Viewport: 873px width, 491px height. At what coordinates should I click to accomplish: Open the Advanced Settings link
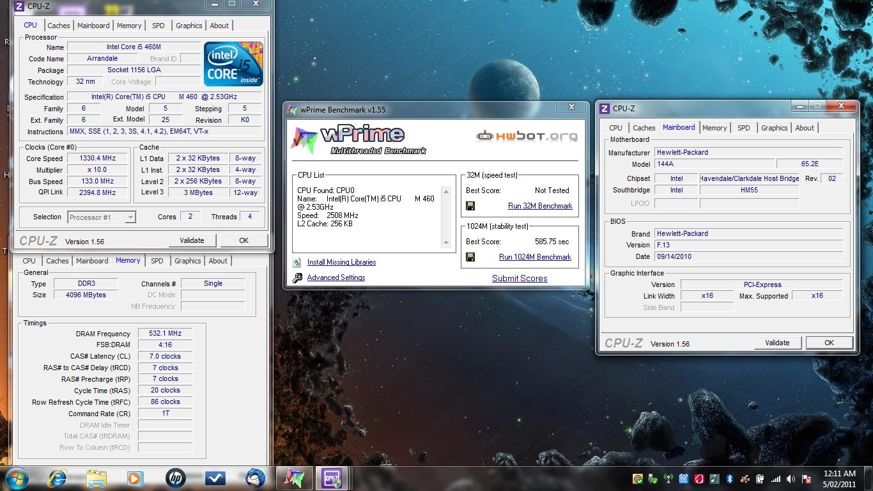coord(336,277)
